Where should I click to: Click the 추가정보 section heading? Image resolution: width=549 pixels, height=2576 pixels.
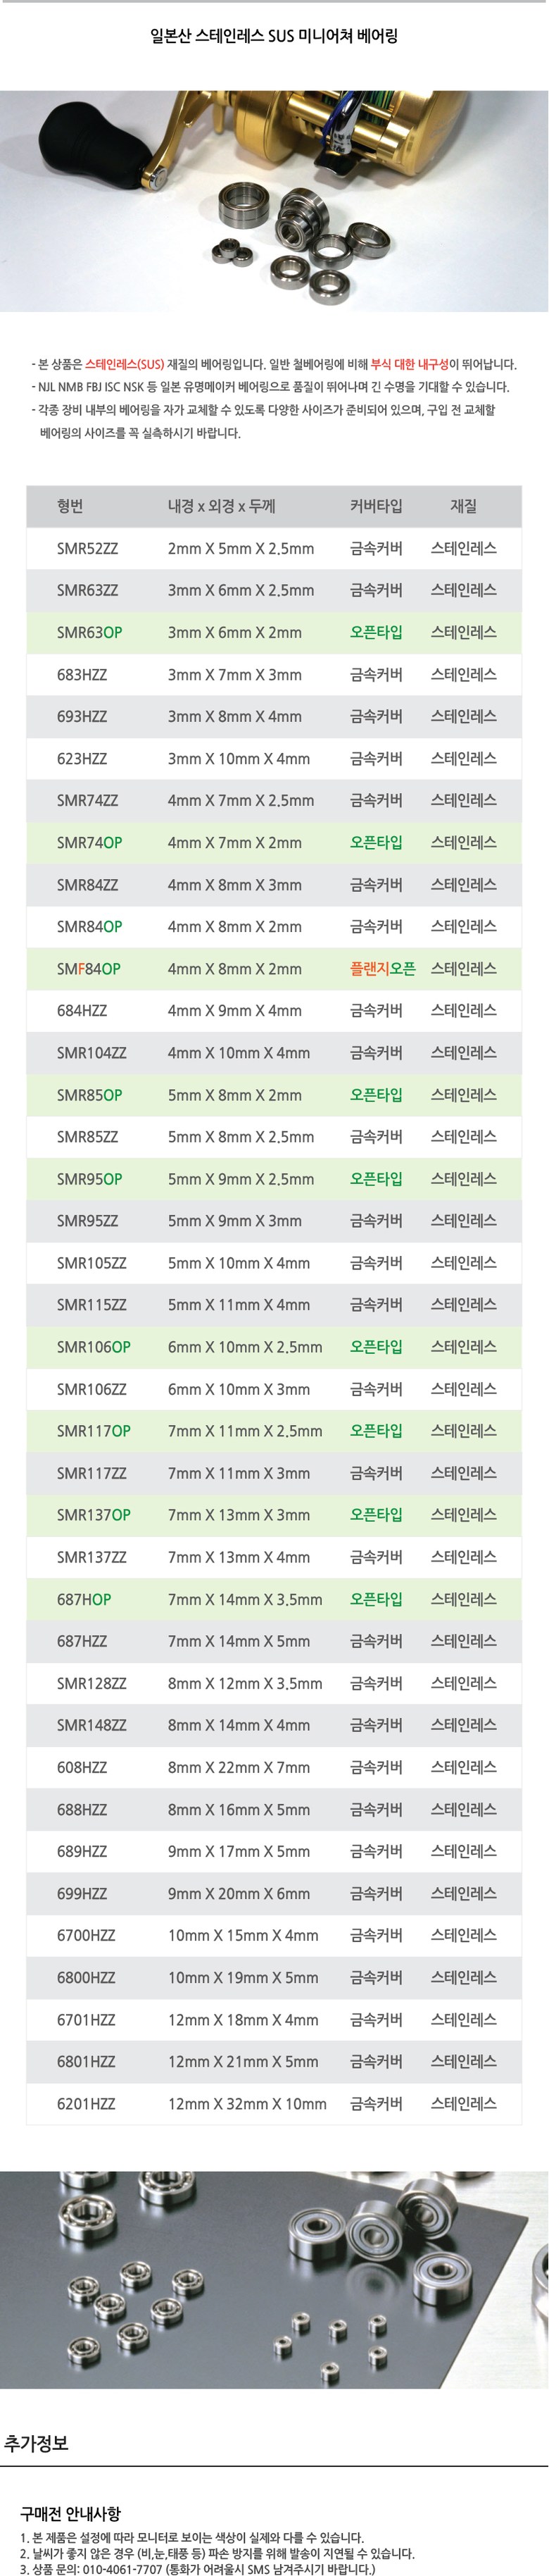(36, 2444)
